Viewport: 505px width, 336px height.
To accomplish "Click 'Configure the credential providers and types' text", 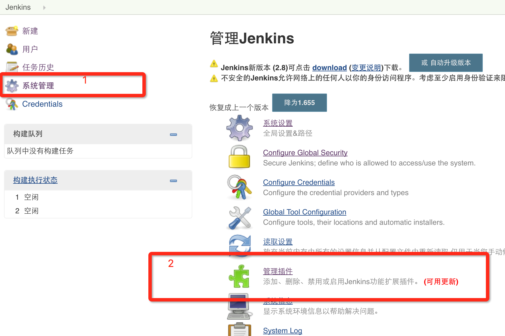I will coord(336,193).
